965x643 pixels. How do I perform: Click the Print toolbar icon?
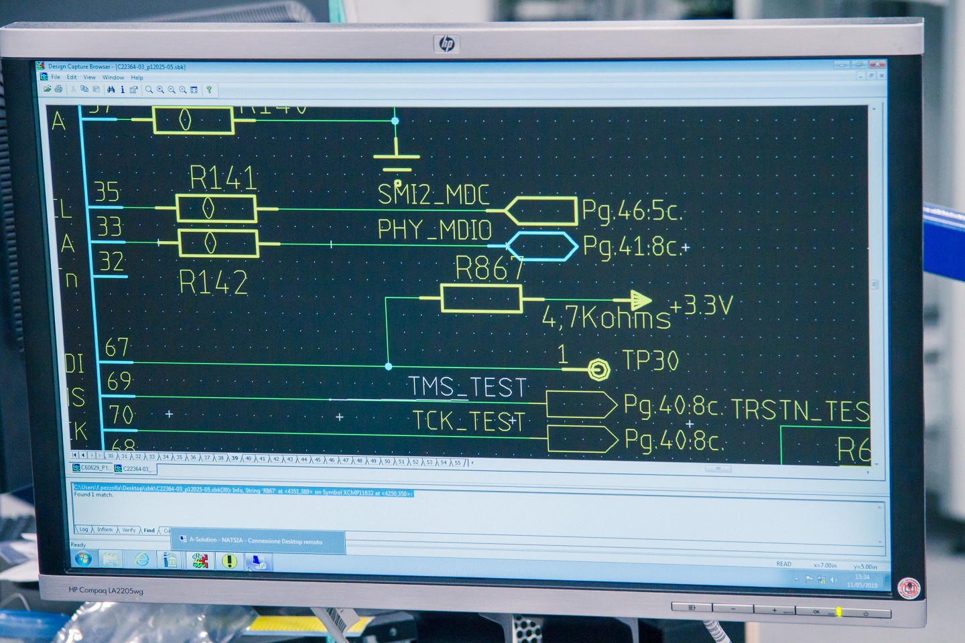[58, 89]
